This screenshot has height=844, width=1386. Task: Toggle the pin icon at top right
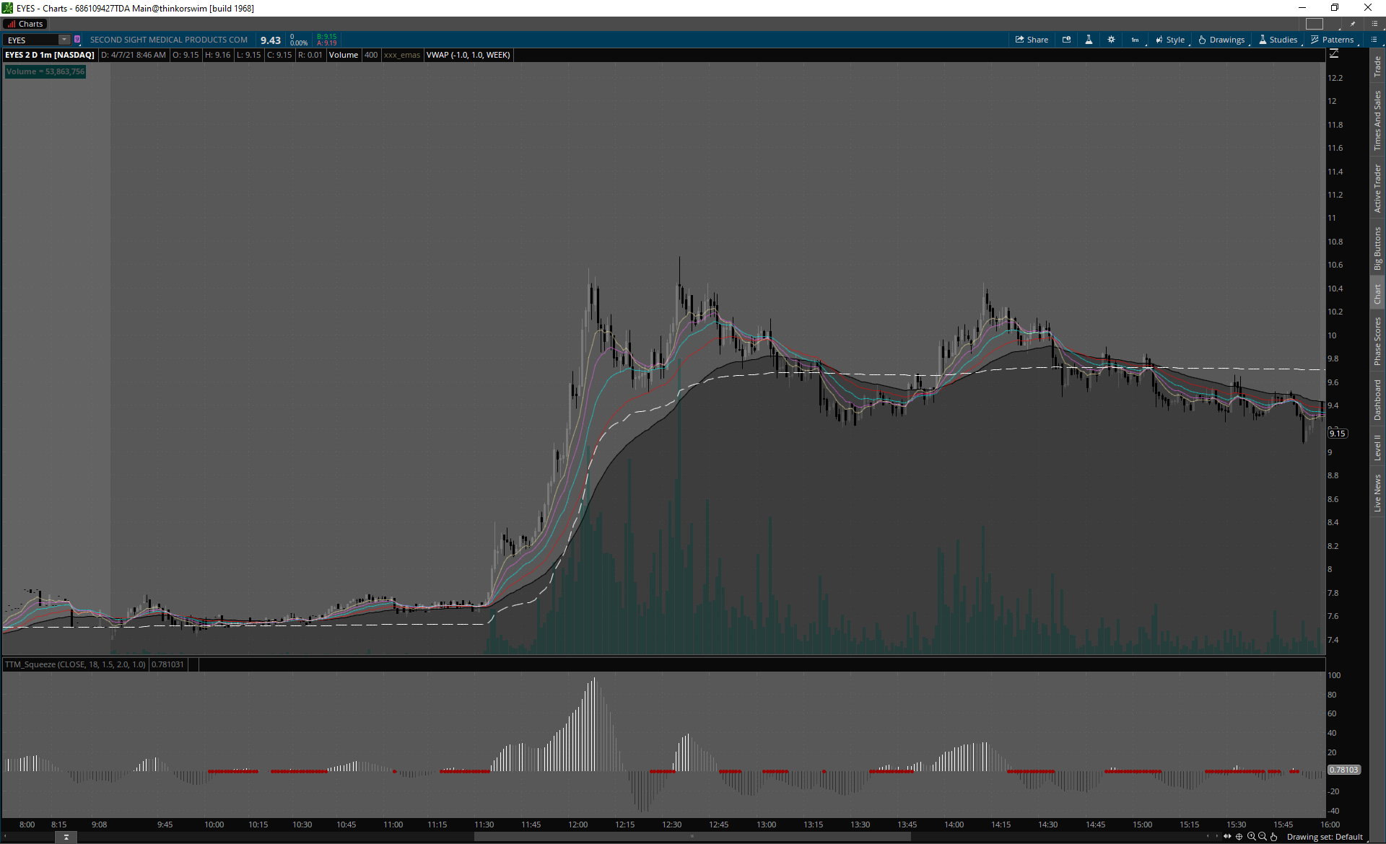1353,24
